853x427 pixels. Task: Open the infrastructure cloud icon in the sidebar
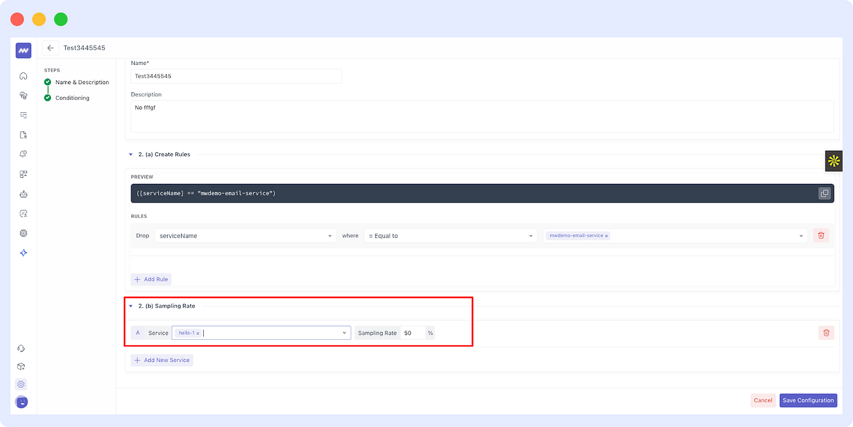click(x=23, y=95)
